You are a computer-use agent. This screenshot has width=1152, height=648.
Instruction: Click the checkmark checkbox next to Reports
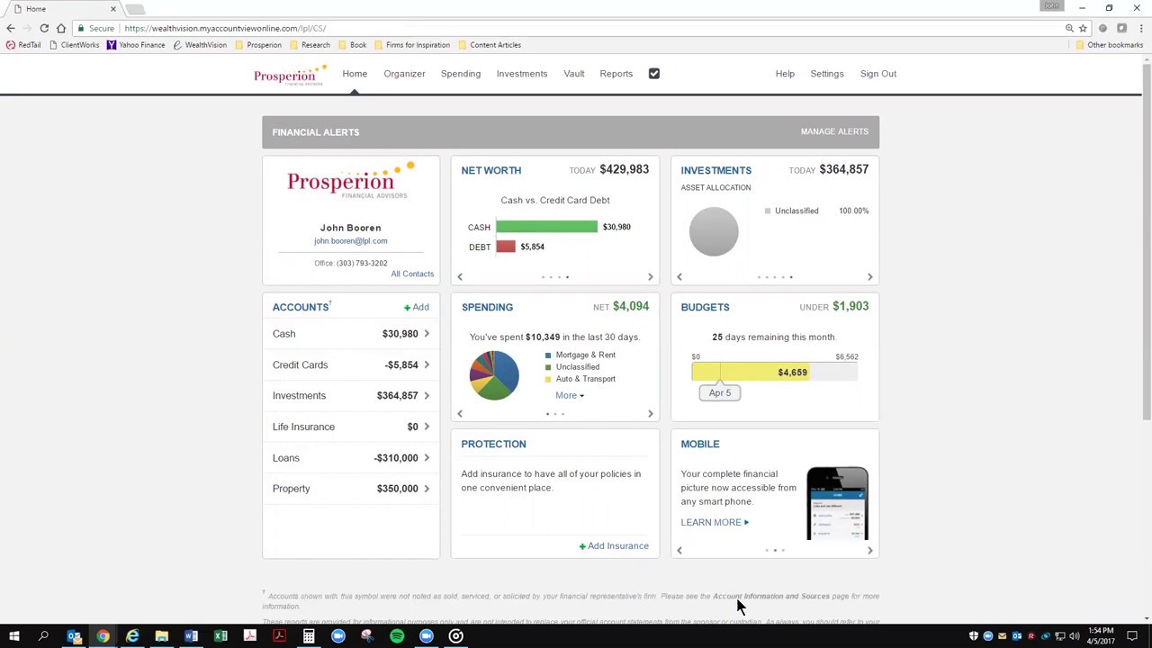pyautogui.click(x=653, y=73)
